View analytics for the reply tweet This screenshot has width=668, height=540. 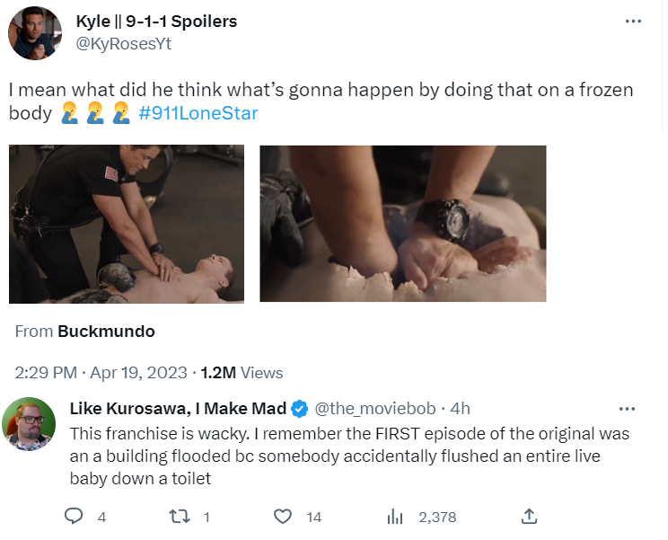[394, 516]
